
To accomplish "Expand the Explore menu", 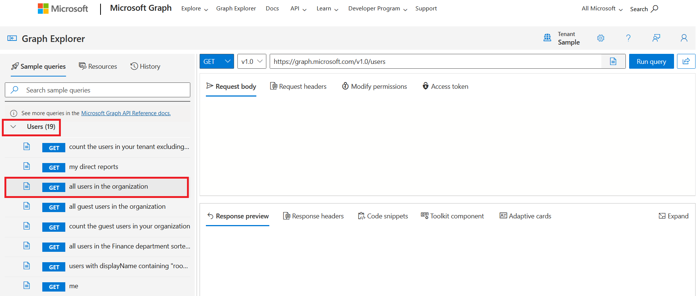I will (x=194, y=9).
